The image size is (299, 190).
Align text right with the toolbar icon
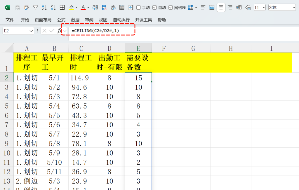[230, 8]
